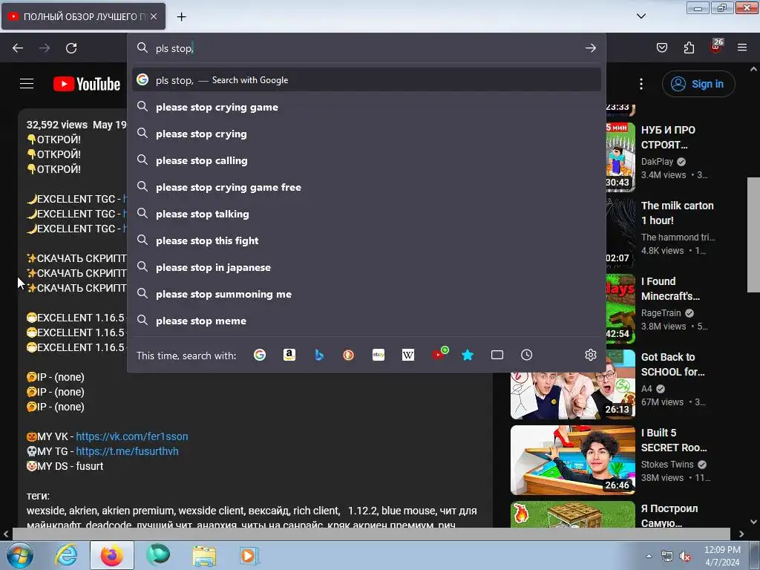Open the t.me/fusurthvh link
This screenshot has height=570, width=760.
coord(127,451)
